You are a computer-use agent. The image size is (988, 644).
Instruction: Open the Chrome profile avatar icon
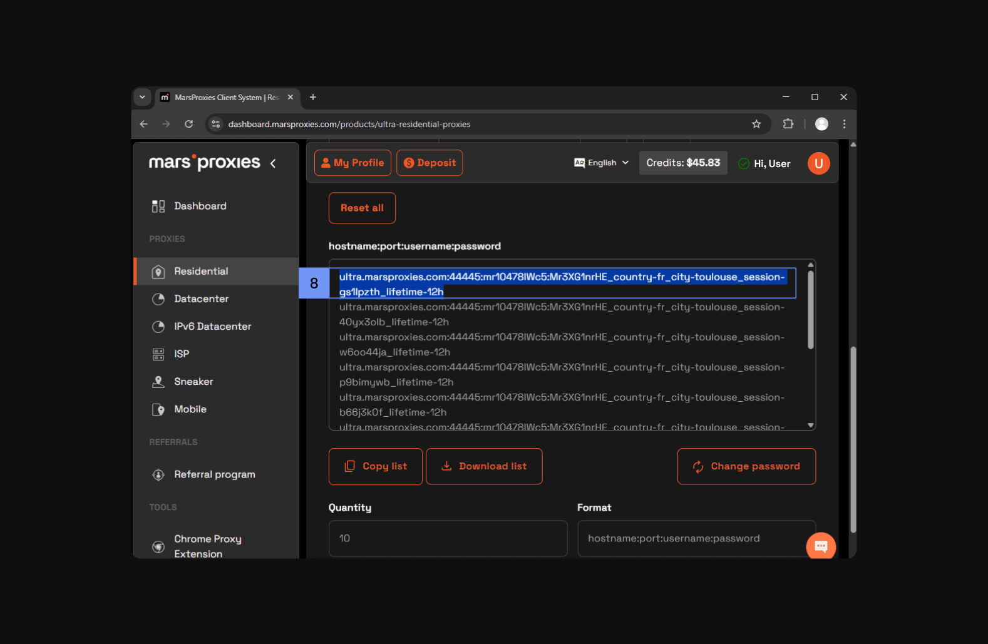click(x=822, y=124)
